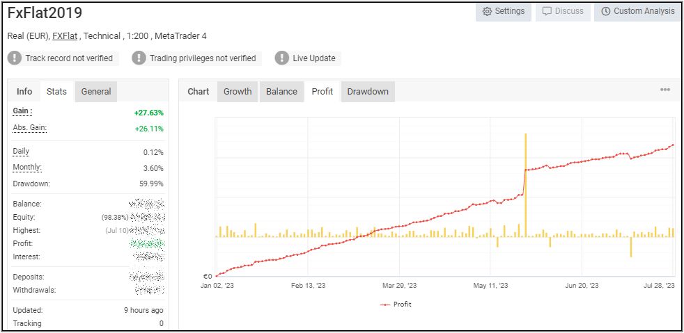This screenshot has width=684, height=333.
Task: Select the Profit chart tab
Action: click(322, 91)
